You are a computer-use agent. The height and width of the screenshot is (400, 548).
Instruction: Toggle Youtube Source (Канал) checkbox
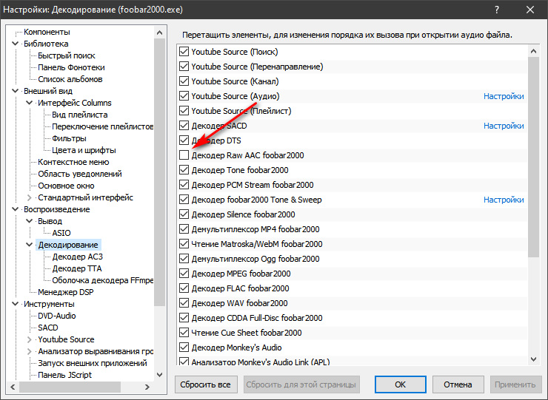[184, 81]
